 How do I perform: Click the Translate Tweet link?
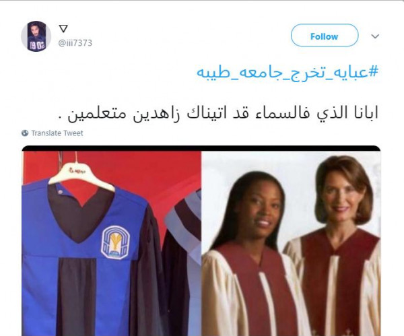(x=57, y=133)
